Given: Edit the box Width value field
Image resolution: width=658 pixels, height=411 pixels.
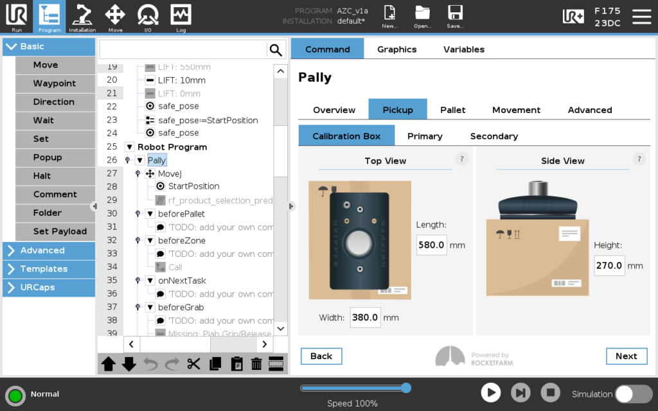Looking at the screenshot, I should pos(365,317).
